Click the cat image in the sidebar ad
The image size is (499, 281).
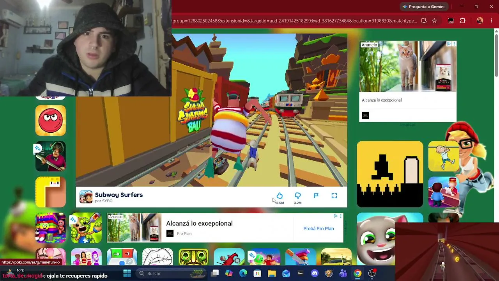[x=408, y=66]
